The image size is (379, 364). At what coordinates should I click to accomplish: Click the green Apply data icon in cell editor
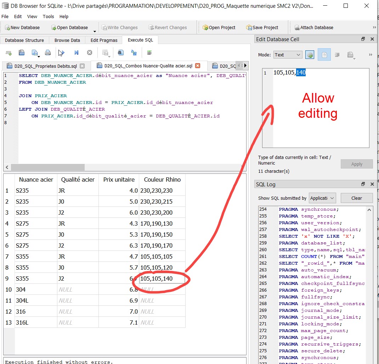click(x=310, y=55)
